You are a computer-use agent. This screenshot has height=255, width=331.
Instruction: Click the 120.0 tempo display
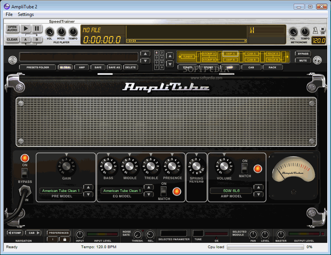coord(319,41)
